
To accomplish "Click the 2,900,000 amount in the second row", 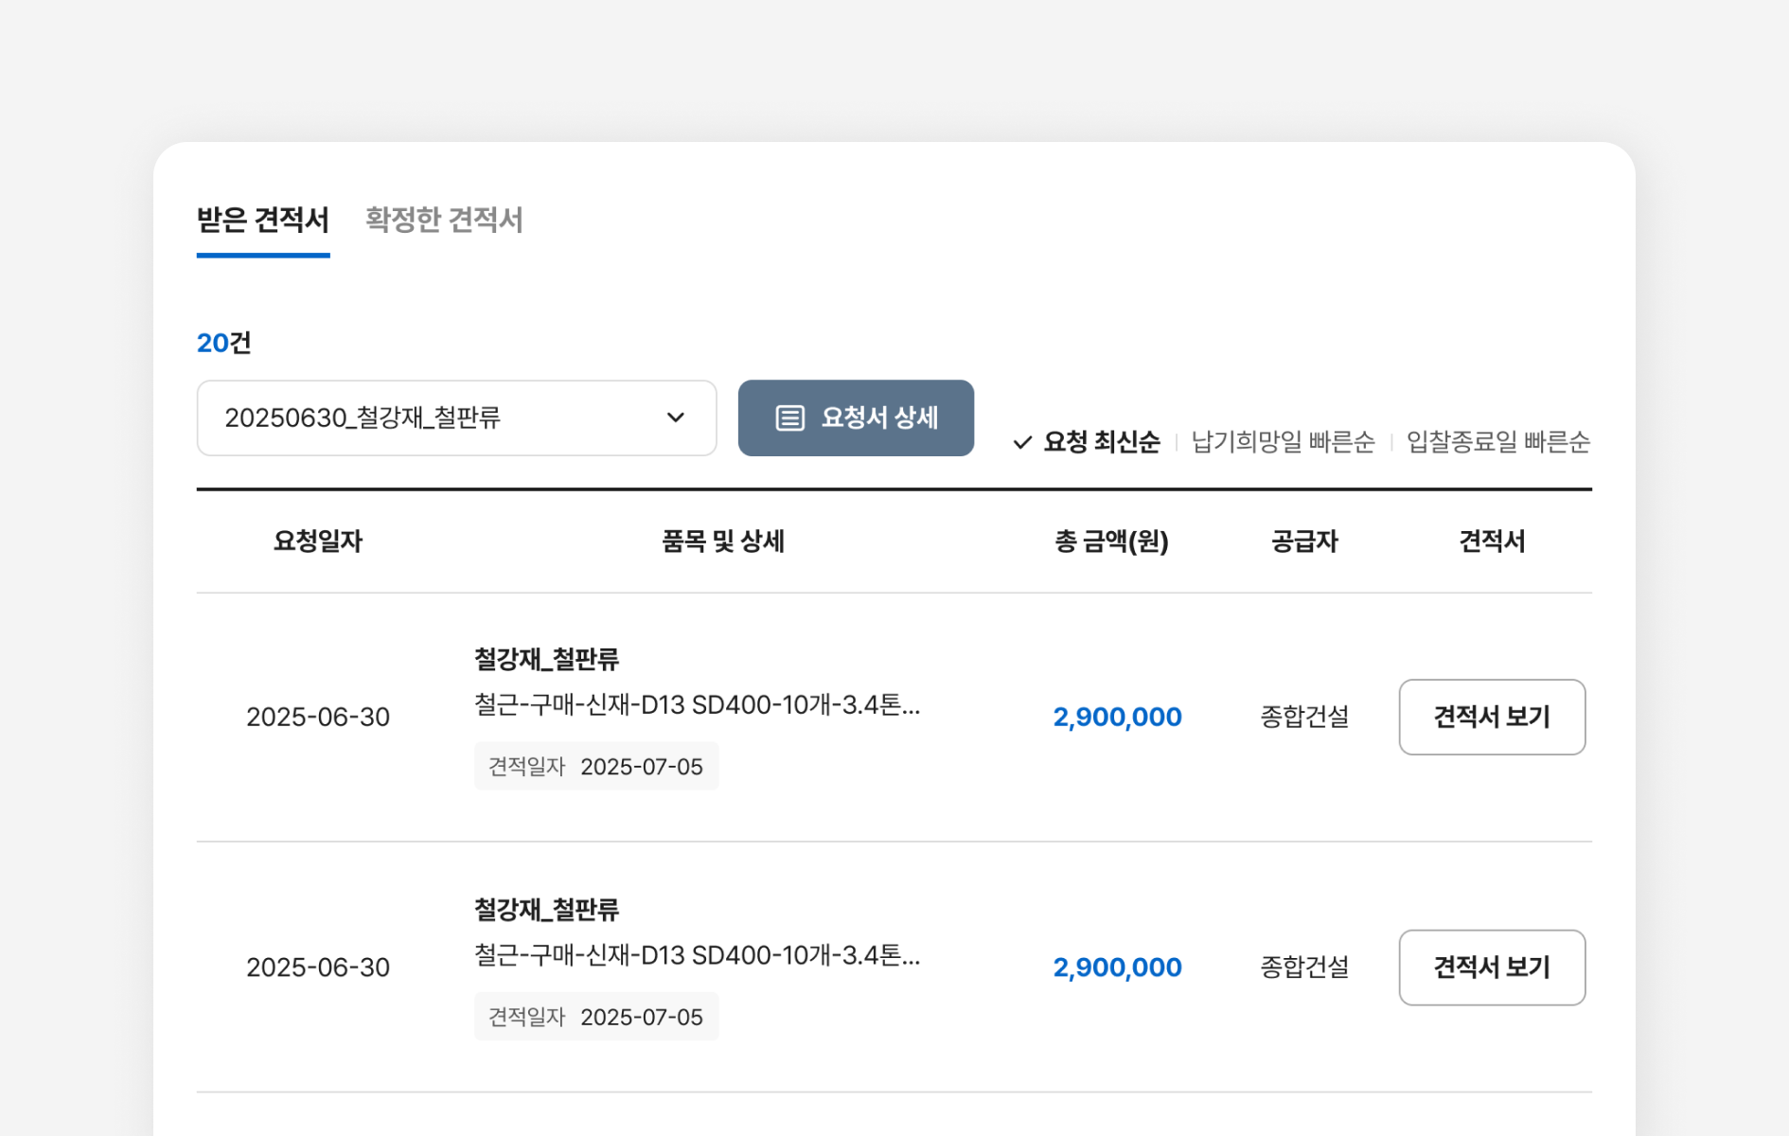I will pos(1117,967).
